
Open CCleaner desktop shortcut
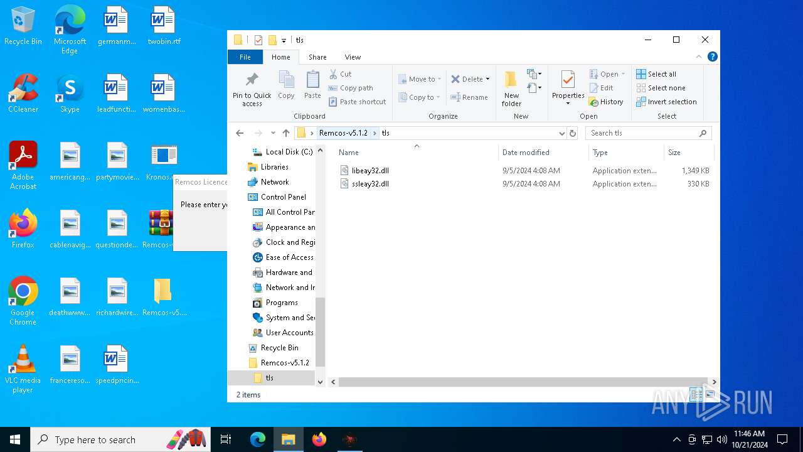[x=23, y=93]
